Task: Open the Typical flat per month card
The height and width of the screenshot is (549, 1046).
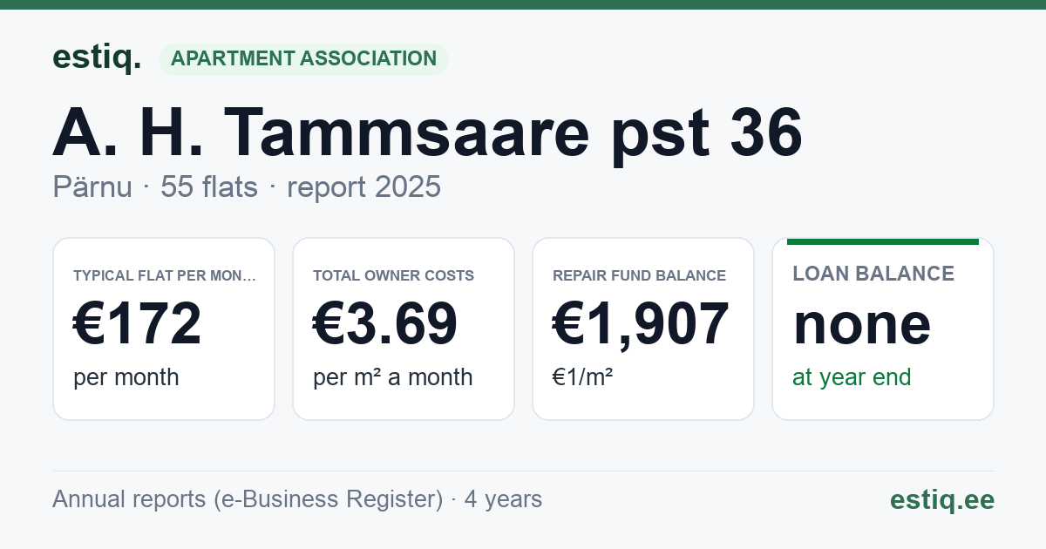Action: coord(164,329)
